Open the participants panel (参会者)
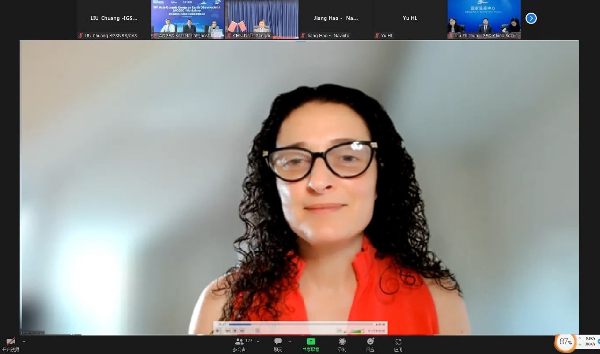 coord(240,344)
